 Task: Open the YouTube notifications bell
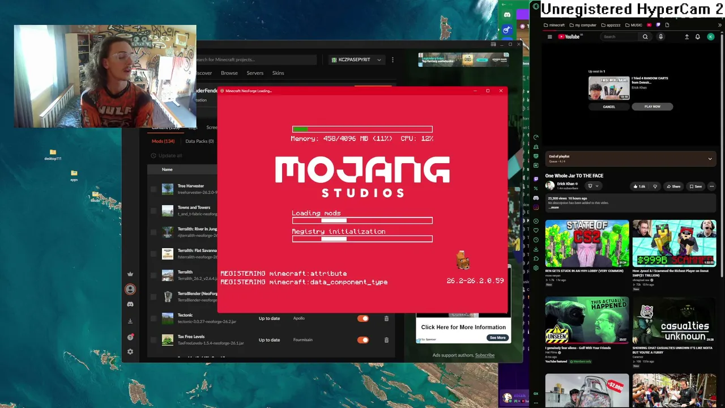[698, 37]
